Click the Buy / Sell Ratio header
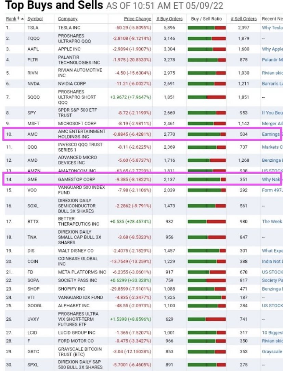This screenshot has width=283, height=371. 206,19
